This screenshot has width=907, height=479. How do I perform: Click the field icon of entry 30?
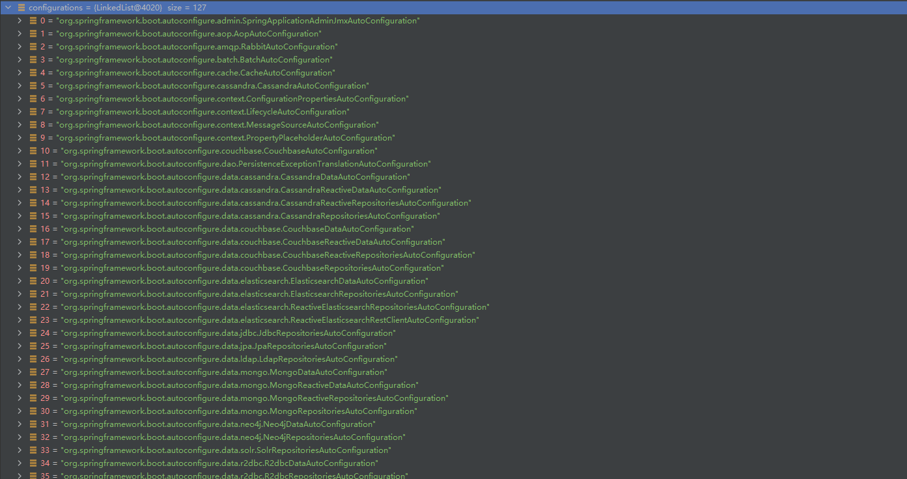click(x=33, y=411)
